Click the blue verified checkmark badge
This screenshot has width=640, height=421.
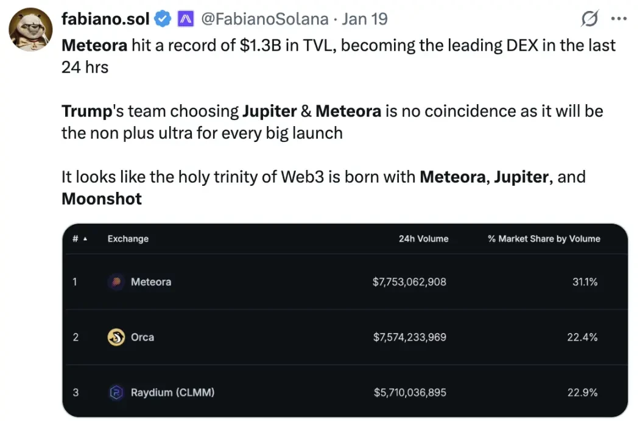pos(162,19)
